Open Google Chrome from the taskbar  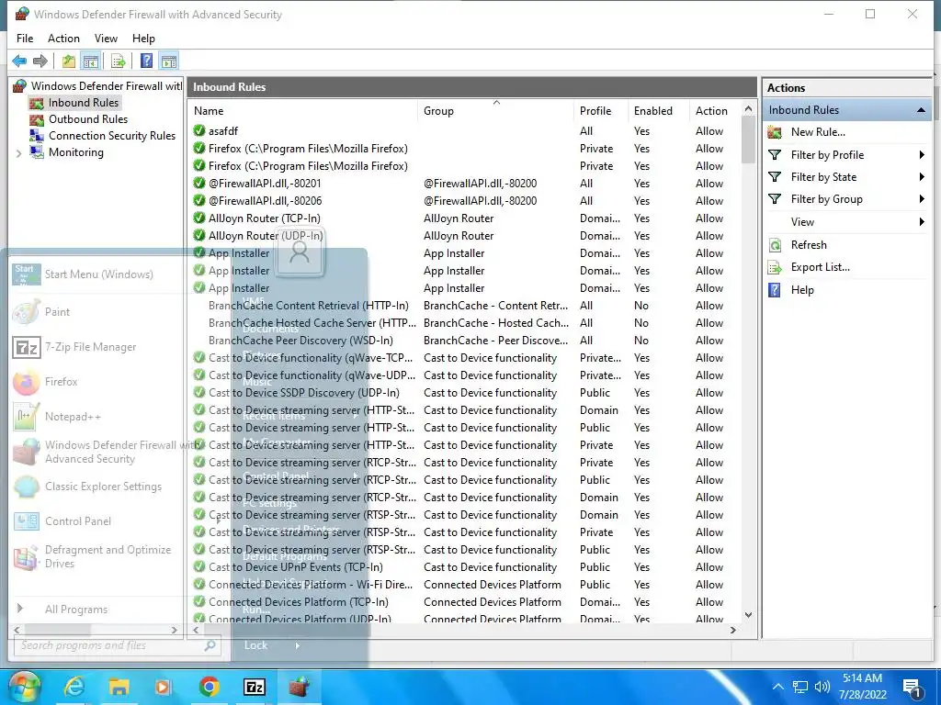[209, 687]
